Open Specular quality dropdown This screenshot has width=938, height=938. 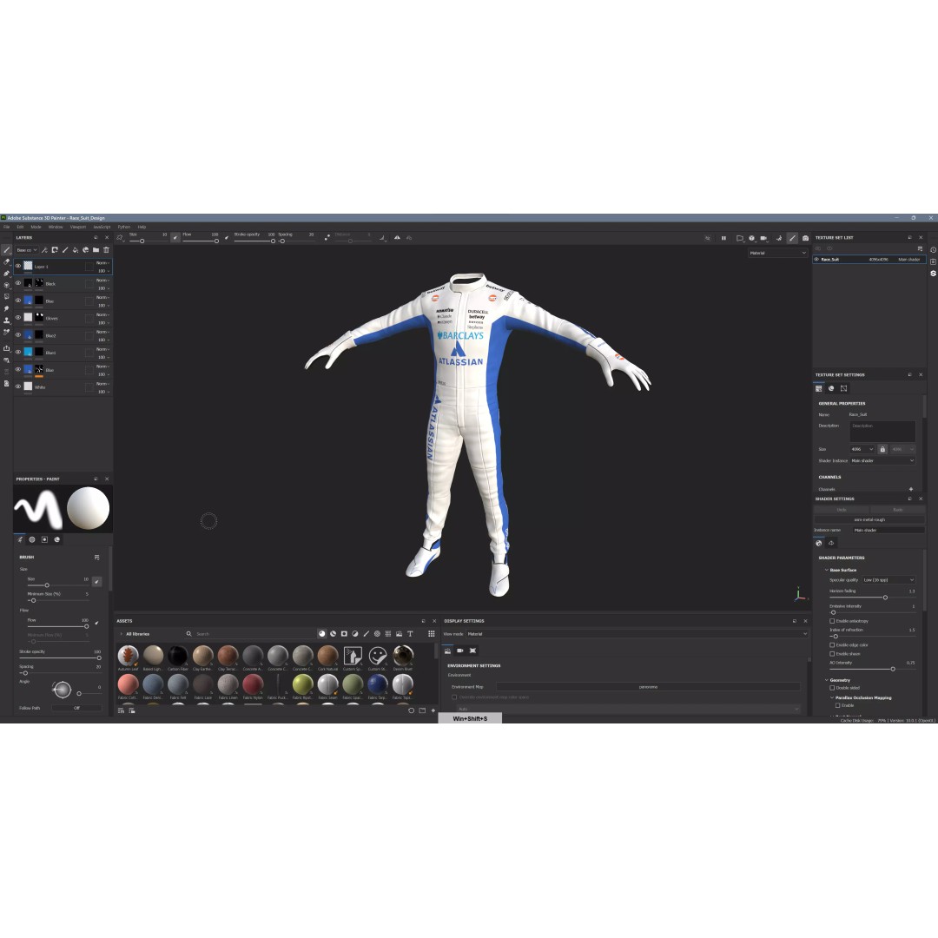coord(888,579)
